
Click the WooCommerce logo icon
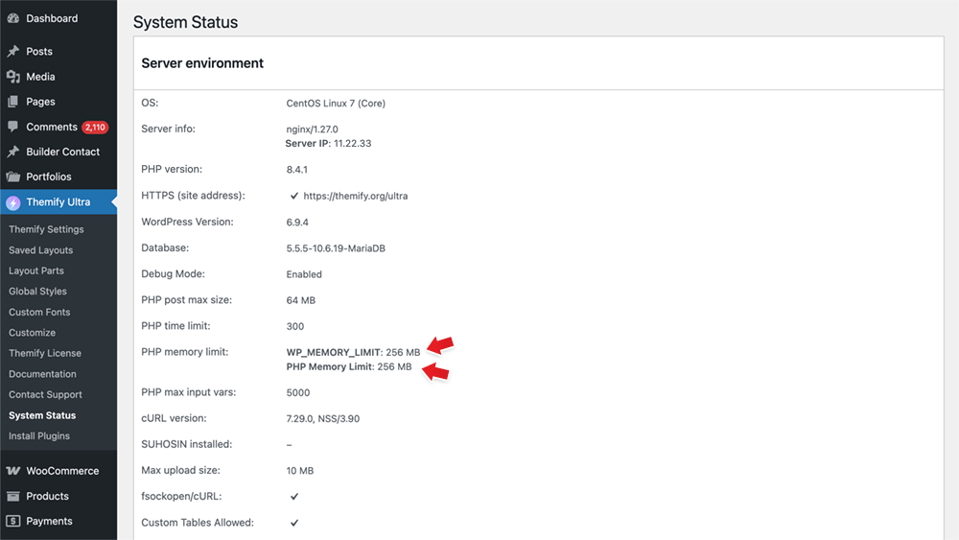(12, 471)
